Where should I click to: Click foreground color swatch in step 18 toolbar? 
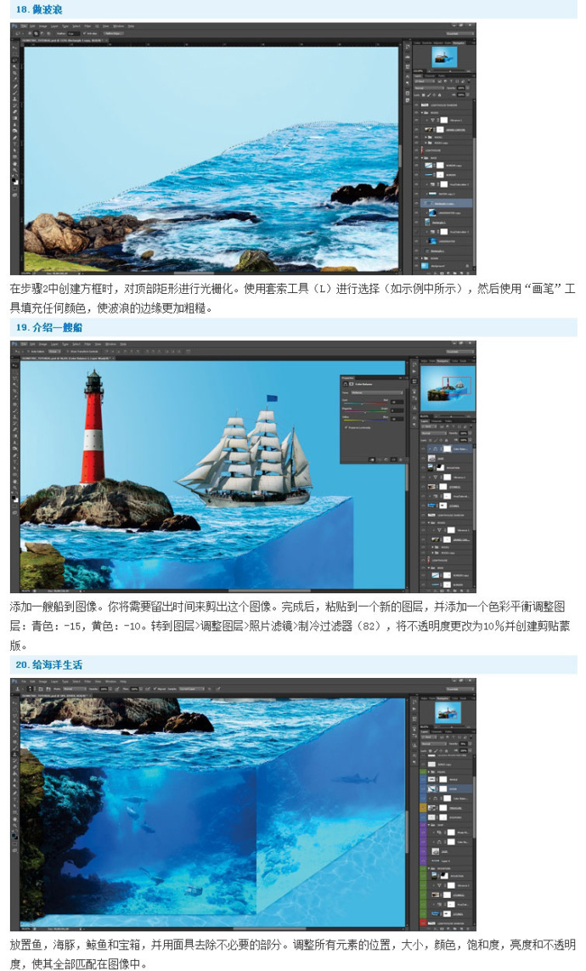pyautogui.click(x=14, y=179)
